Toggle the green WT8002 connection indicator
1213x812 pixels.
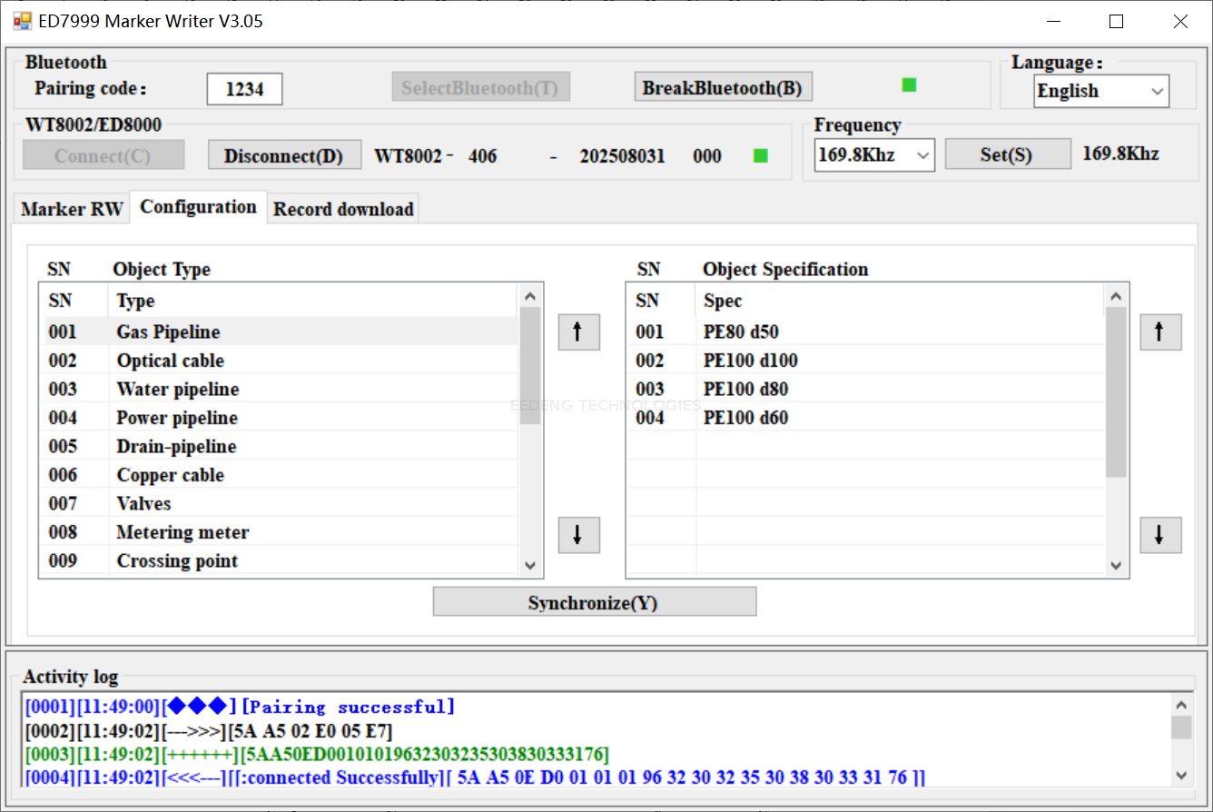coord(760,155)
